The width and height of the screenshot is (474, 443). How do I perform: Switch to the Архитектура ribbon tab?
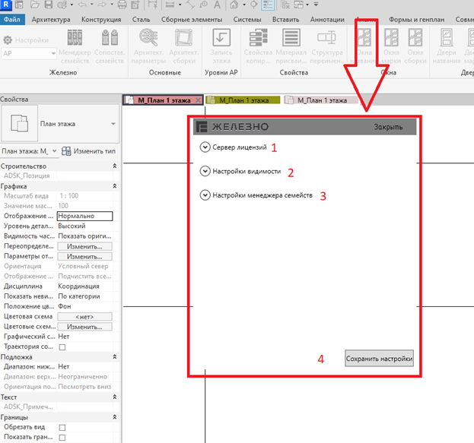51,20
